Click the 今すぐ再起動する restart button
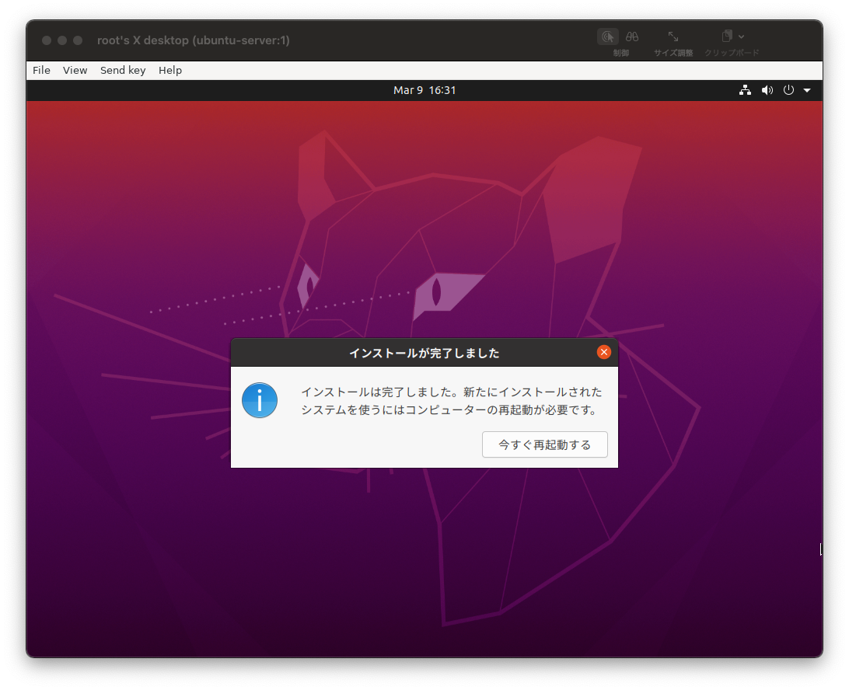849x690 pixels. pyautogui.click(x=545, y=444)
